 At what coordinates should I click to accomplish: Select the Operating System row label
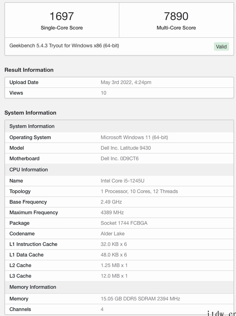point(30,137)
